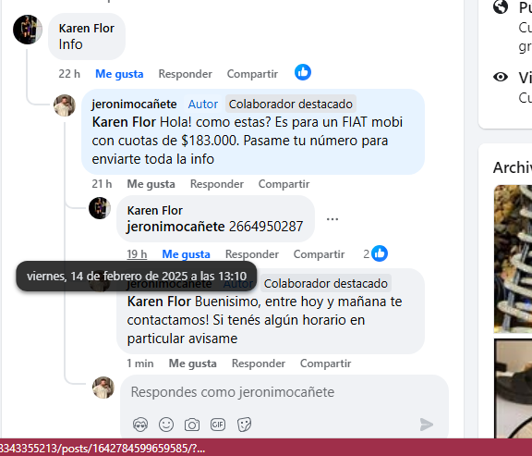532x456 pixels.
Task: Open reactions on the phone number comment
Action: [x=376, y=253]
